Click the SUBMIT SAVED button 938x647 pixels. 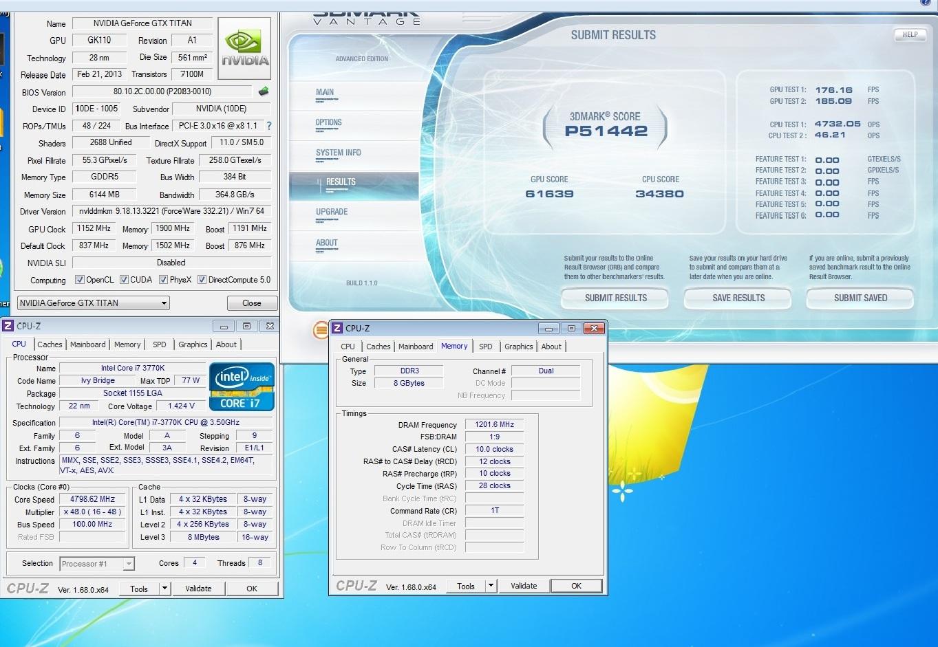[860, 298]
